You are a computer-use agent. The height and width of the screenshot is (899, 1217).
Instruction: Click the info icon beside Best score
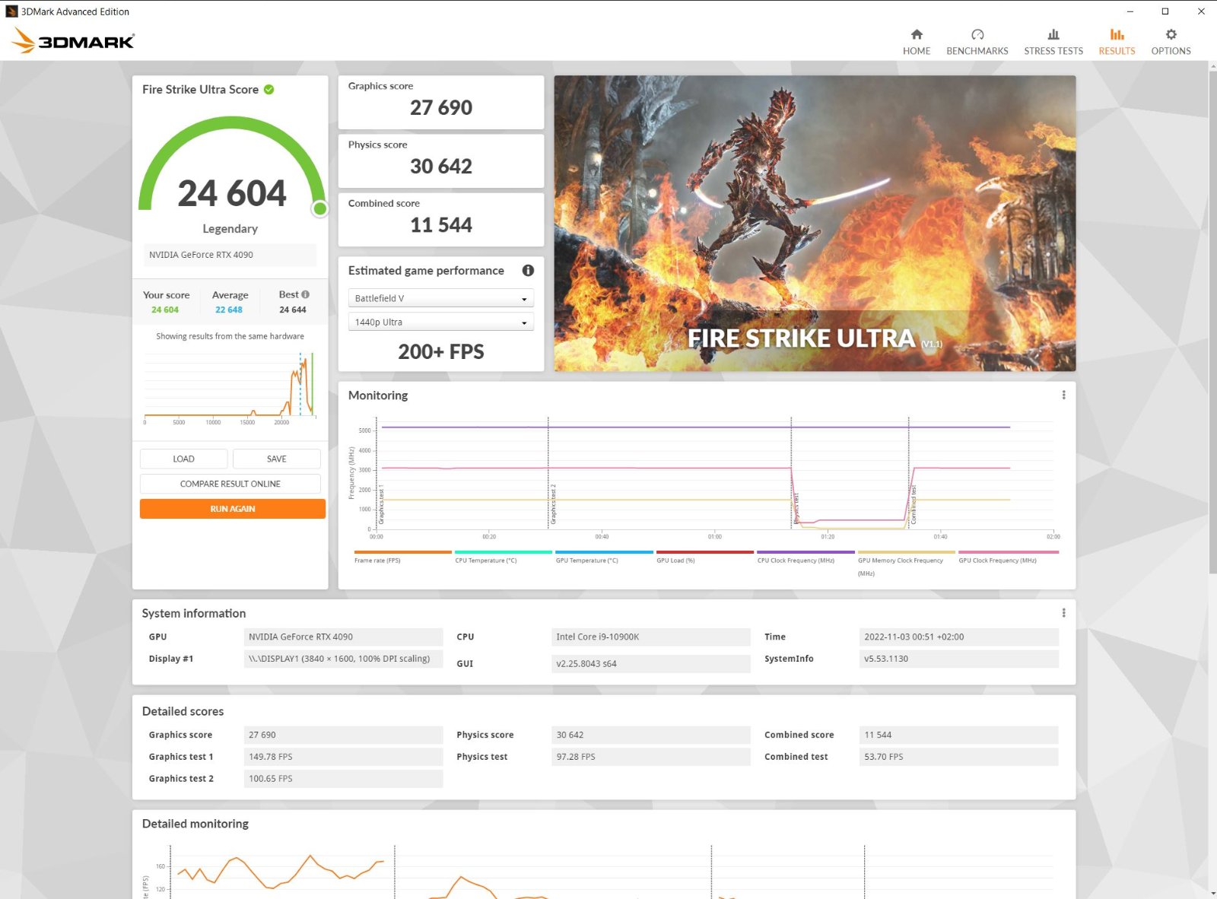pyautogui.click(x=305, y=294)
